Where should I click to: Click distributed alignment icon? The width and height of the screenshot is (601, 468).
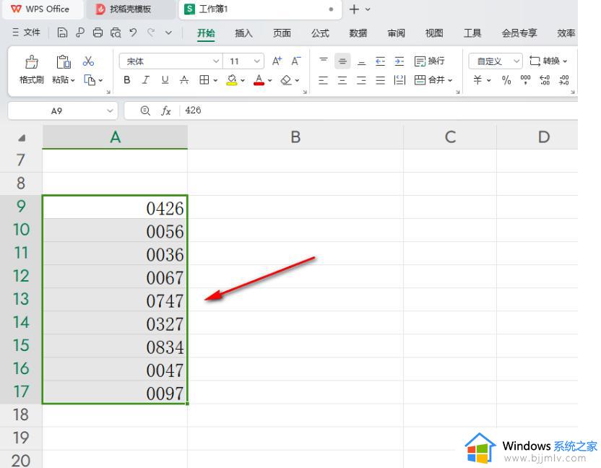tap(399, 80)
